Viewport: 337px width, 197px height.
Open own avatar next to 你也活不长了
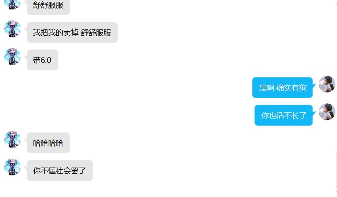coord(327,112)
